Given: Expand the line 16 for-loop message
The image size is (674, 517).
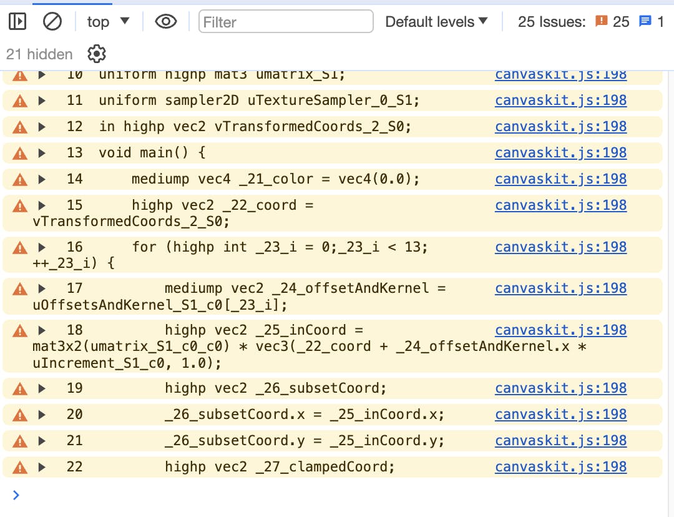Looking at the screenshot, I should 42,247.
